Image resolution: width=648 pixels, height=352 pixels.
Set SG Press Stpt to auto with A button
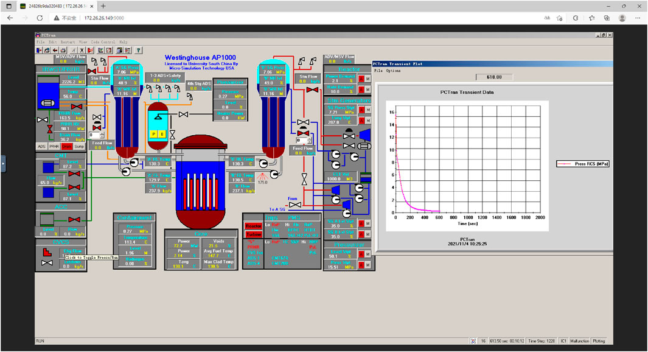pos(361,110)
